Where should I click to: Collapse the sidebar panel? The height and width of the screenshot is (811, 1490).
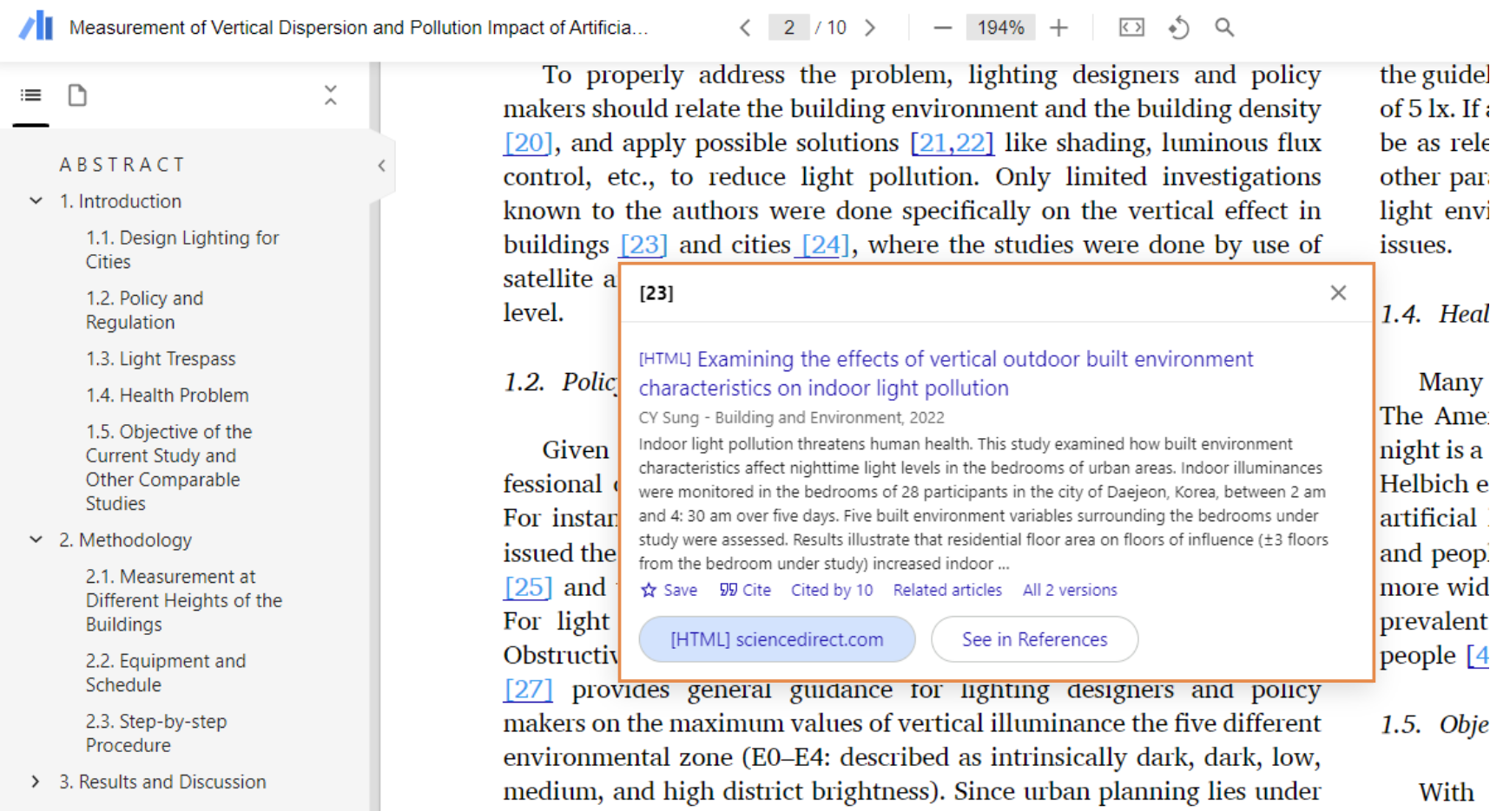[380, 166]
